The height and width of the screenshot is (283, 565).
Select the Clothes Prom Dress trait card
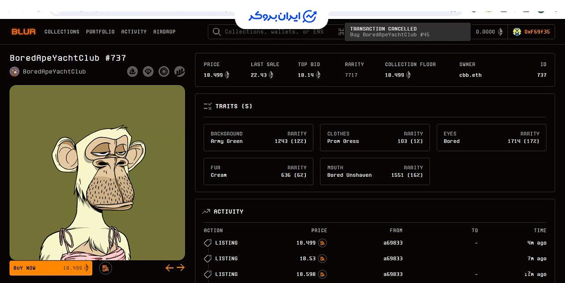click(x=375, y=138)
